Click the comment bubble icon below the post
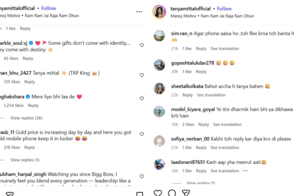Viewport: 294px width, 196px height. coord(172,193)
